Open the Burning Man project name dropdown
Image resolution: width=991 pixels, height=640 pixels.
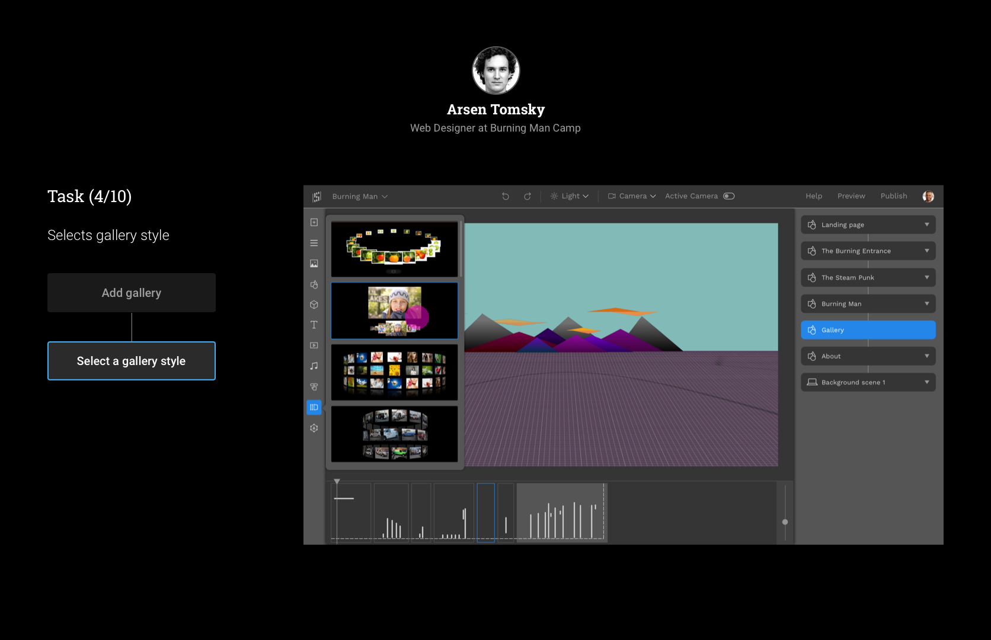click(360, 197)
